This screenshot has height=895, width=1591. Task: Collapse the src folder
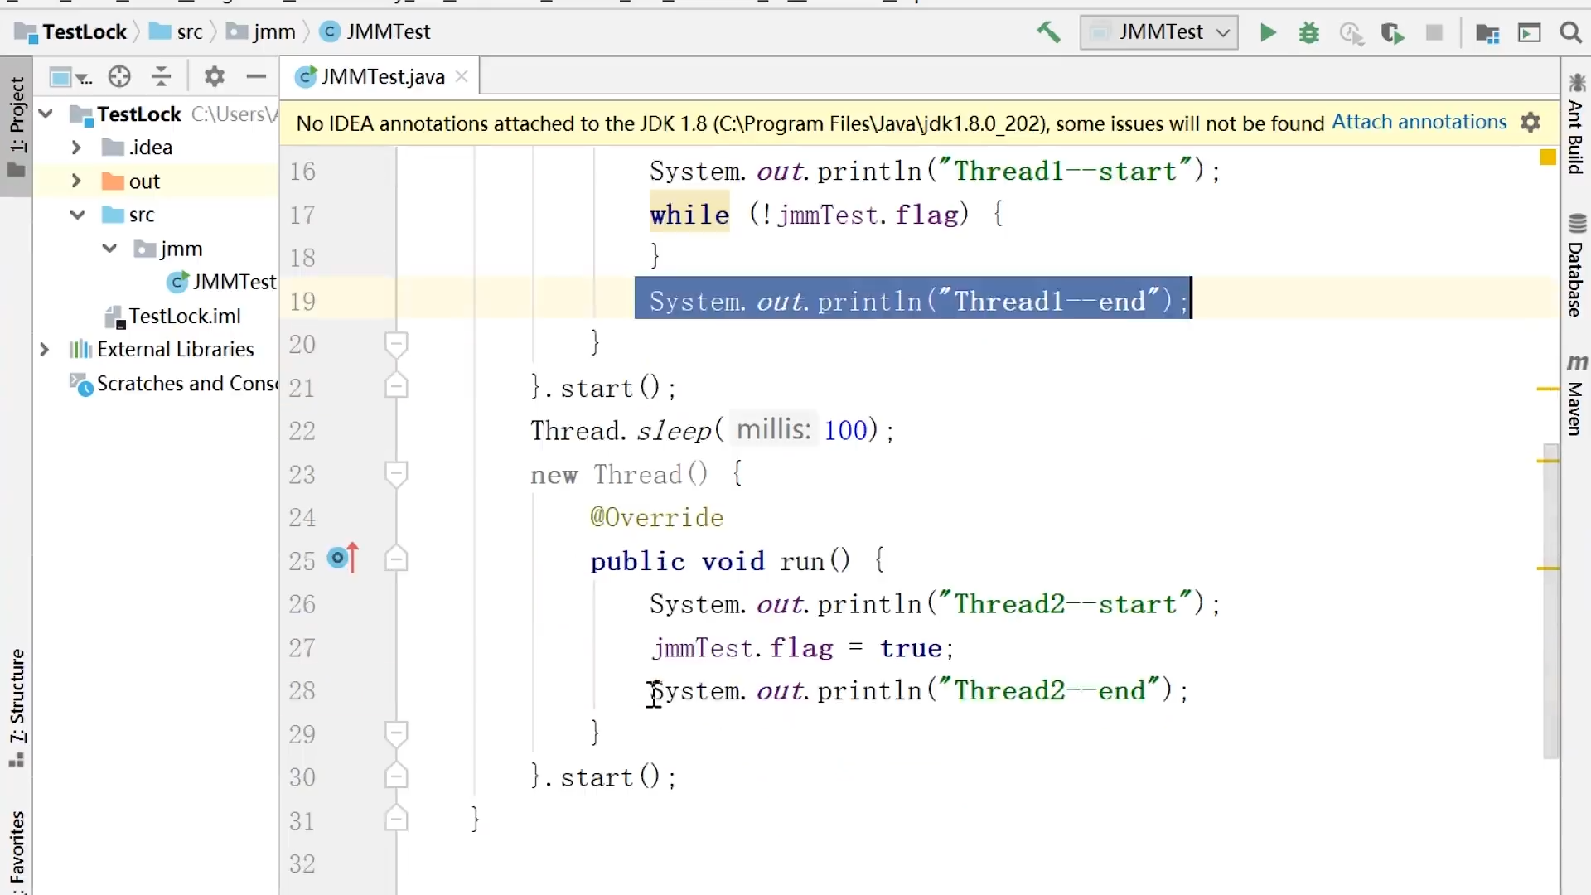(x=77, y=215)
